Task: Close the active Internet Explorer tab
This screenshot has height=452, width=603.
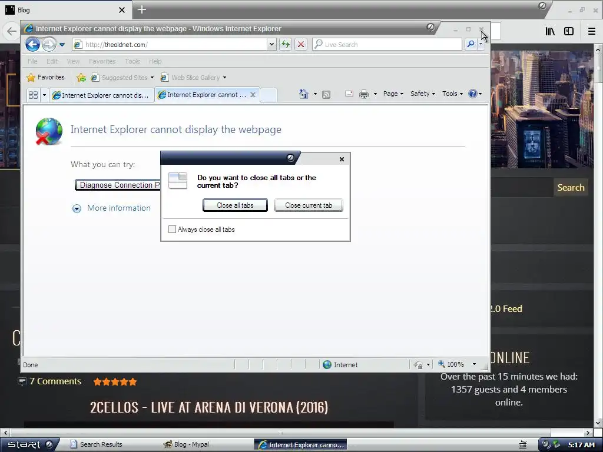Action: coord(253,95)
